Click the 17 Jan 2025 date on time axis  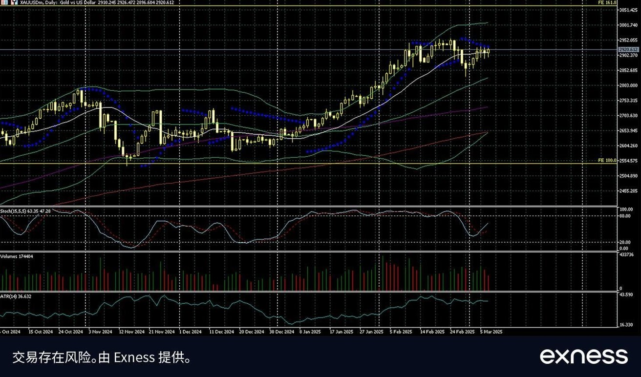coord(341,332)
